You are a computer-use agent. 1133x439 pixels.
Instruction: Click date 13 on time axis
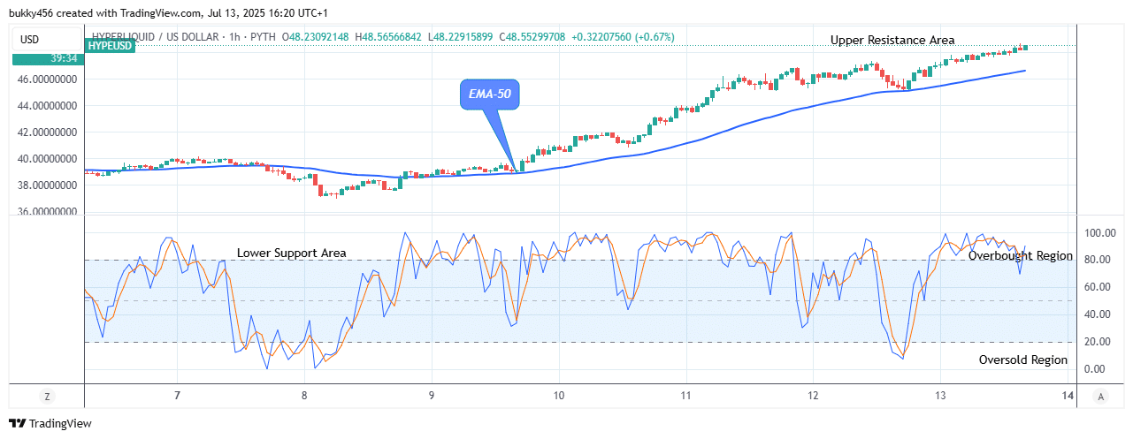940,397
